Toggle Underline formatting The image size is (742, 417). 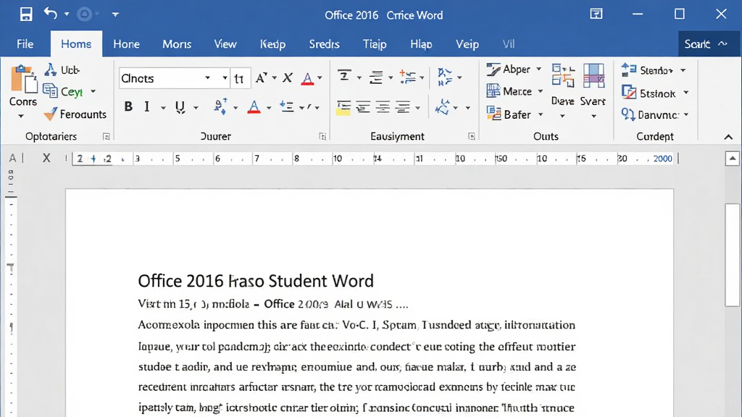180,107
